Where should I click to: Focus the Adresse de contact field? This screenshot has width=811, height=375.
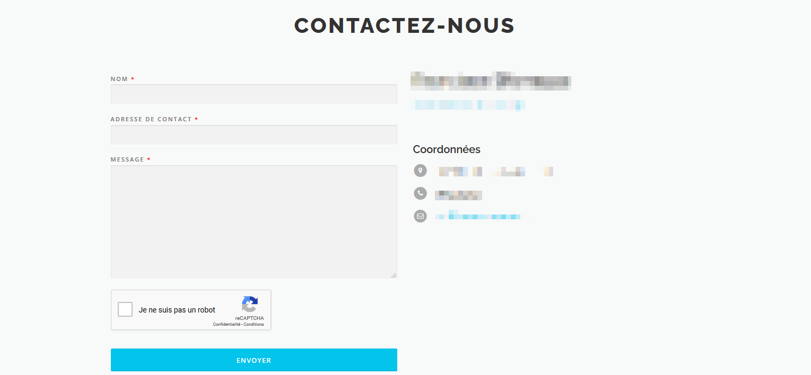[254, 135]
